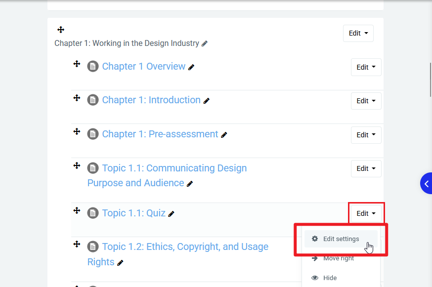The height and width of the screenshot is (287, 432).
Task: Open the blue side drawer arrow
Action: 426,184
